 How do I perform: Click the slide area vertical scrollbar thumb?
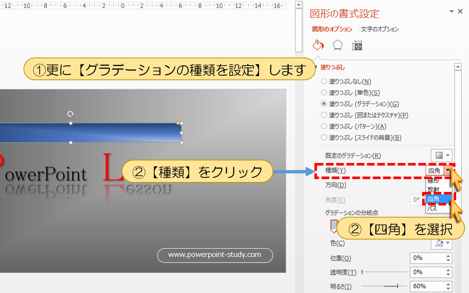coord(299,30)
